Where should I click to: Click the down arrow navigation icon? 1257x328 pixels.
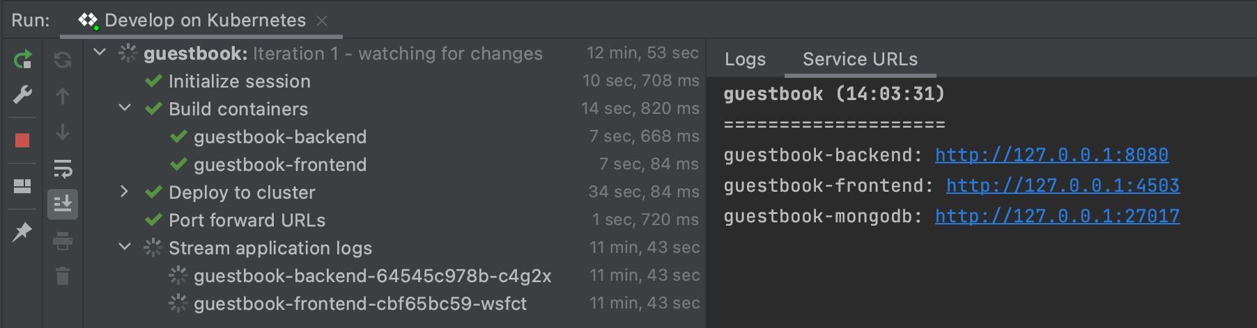(x=63, y=132)
